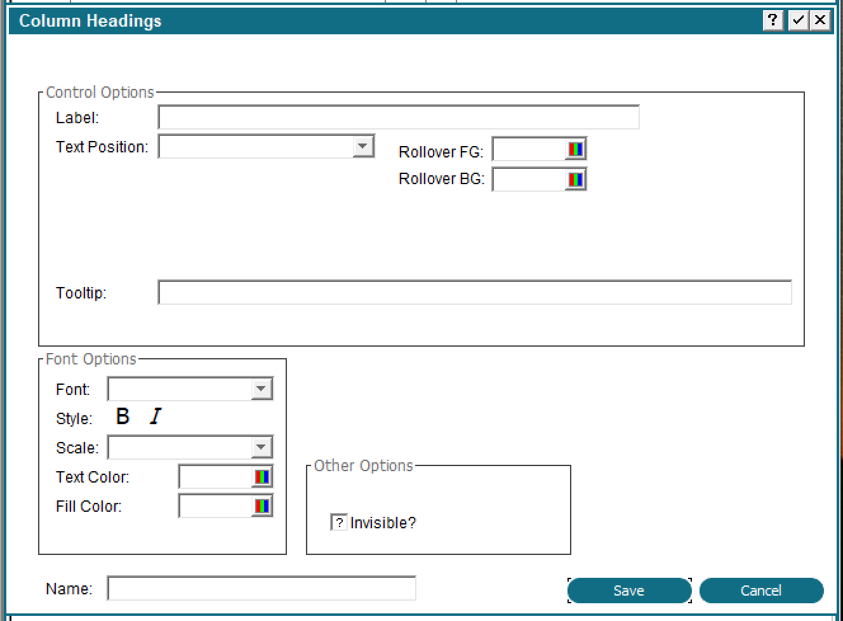Open the Fill Color picker icon
843x621 pixels.
[262, 506]
